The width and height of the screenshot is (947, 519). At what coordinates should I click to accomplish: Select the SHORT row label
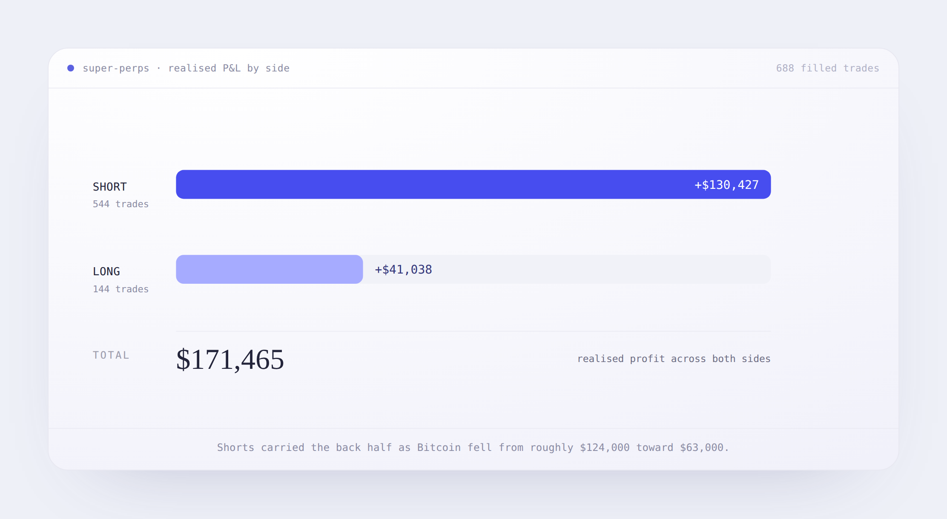tap(110, 187)
